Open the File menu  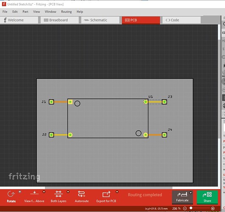5,11
